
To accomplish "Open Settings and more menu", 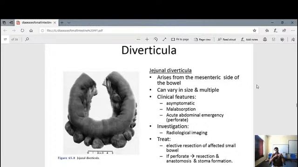I will [293, 31].
